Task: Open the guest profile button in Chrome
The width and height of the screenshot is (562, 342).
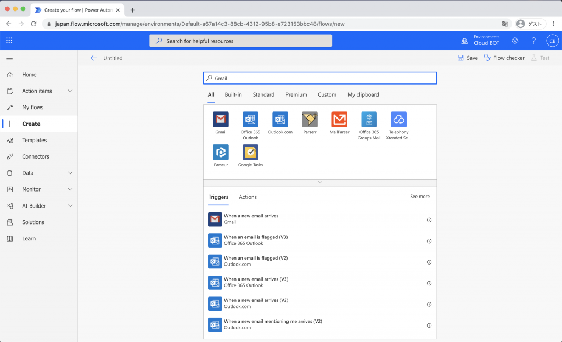Action: (x=531, y=24)
